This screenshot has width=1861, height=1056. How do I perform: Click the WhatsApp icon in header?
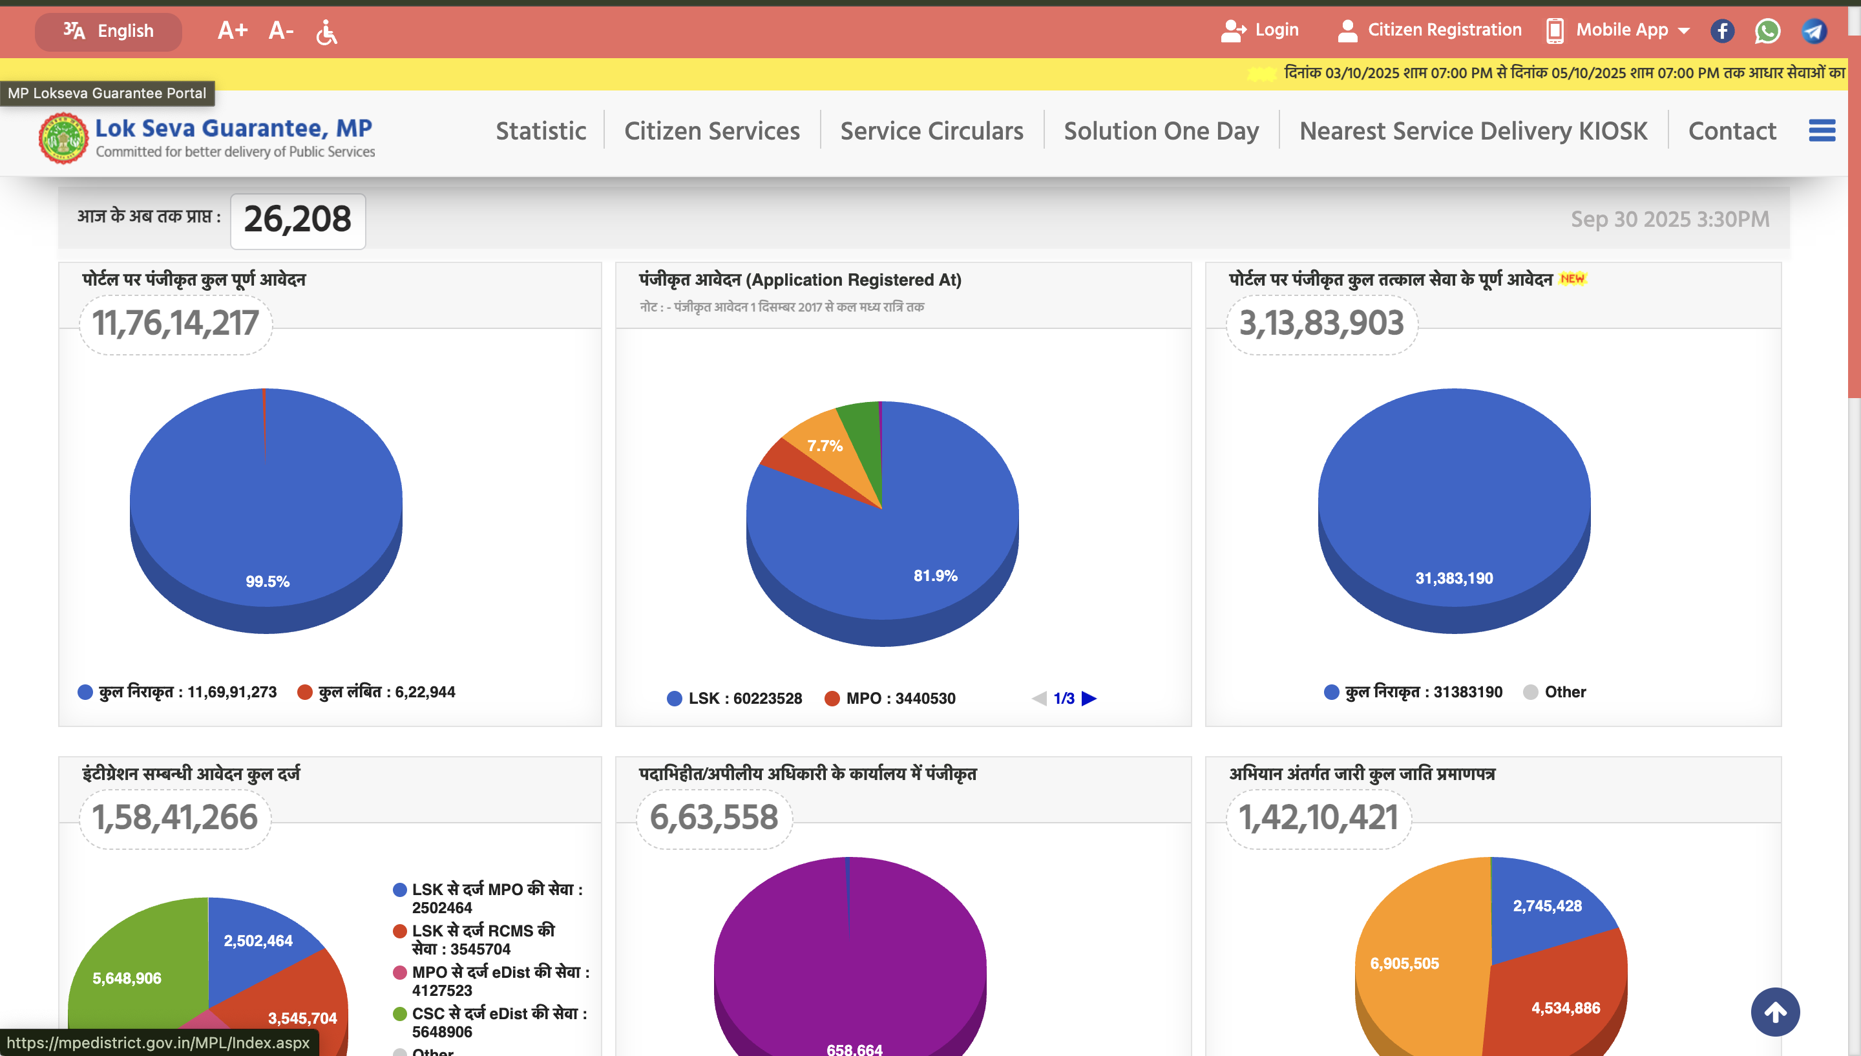[x=1767, y=30]
